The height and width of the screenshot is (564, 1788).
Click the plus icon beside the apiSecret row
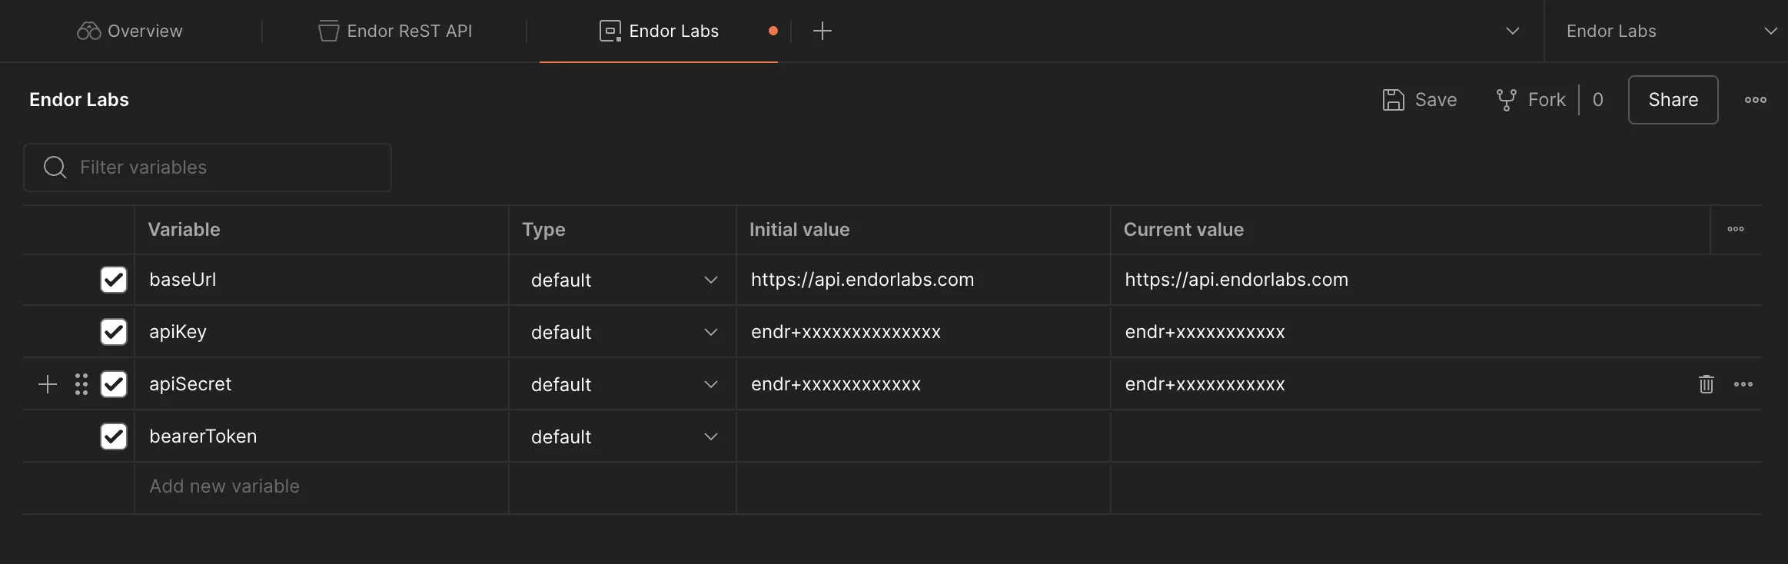[48, 384]
